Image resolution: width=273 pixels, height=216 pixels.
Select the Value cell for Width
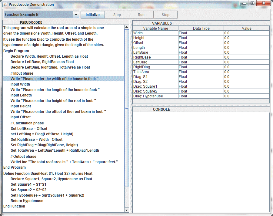click(x=246, y=33)
